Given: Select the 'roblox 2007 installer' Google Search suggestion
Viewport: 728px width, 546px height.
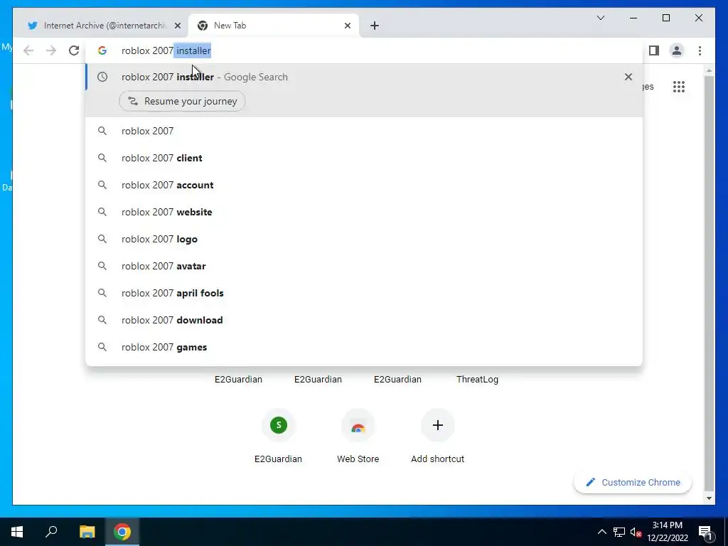Looking at the screenshot, I should pos(364,77).
